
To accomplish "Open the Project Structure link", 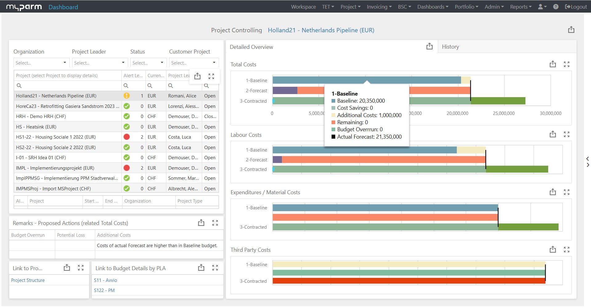I will pos(28,280).
